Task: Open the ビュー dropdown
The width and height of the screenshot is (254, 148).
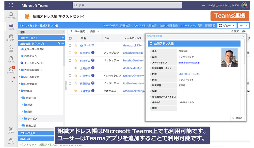Action: coord(227,25)
